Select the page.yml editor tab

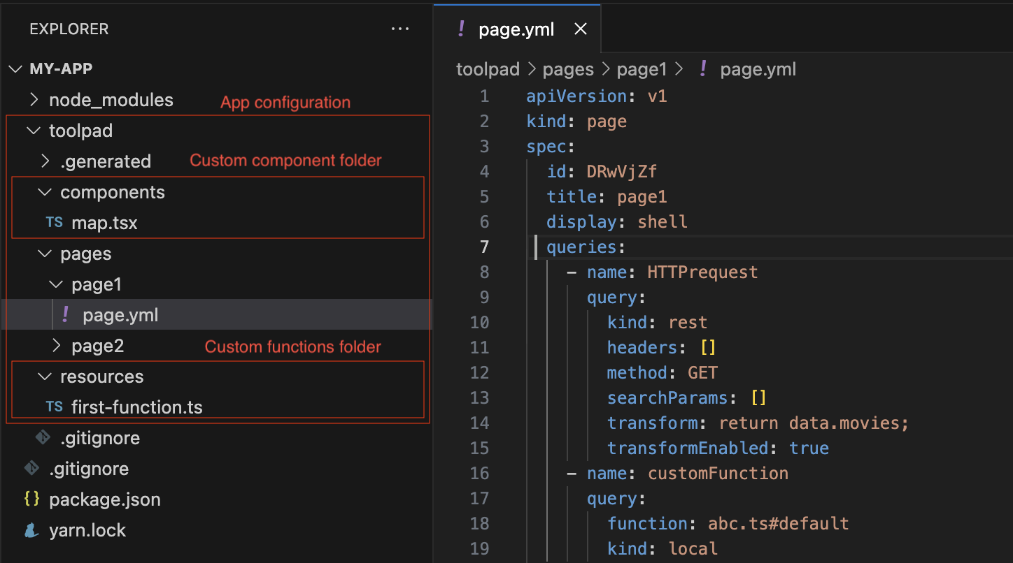point(516,29)
